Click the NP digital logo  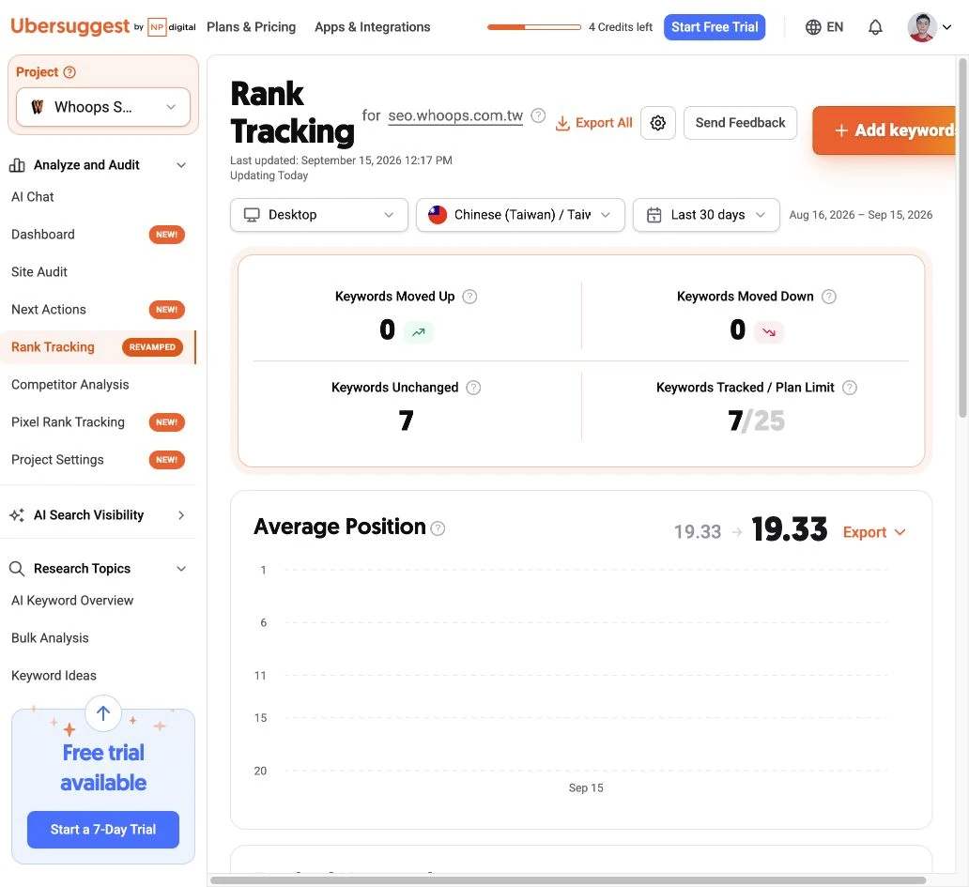tap(172, 27)
